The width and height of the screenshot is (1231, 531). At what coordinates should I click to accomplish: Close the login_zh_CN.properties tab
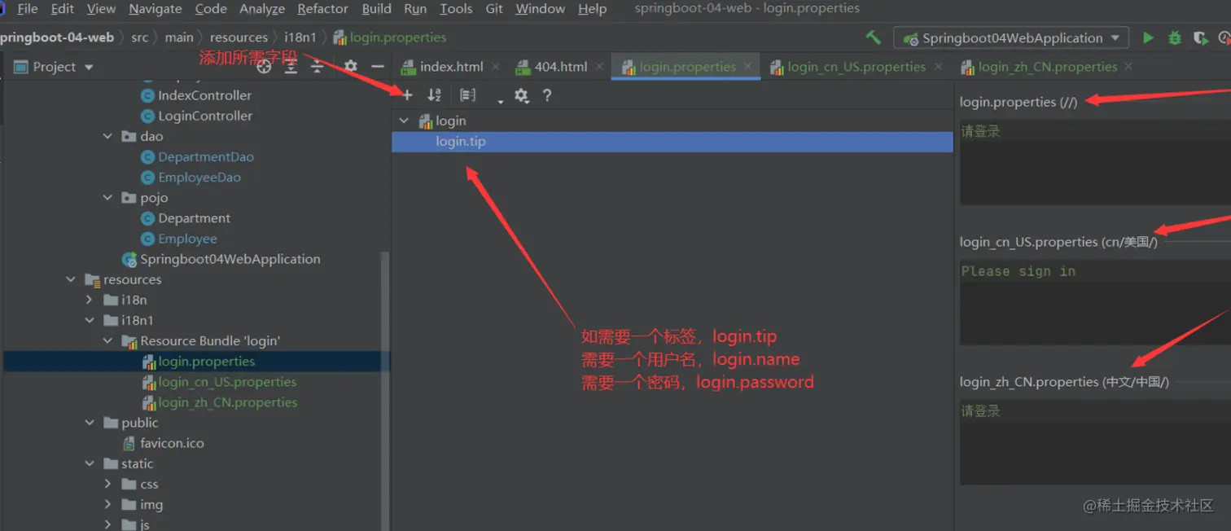tap(1128, 67)
